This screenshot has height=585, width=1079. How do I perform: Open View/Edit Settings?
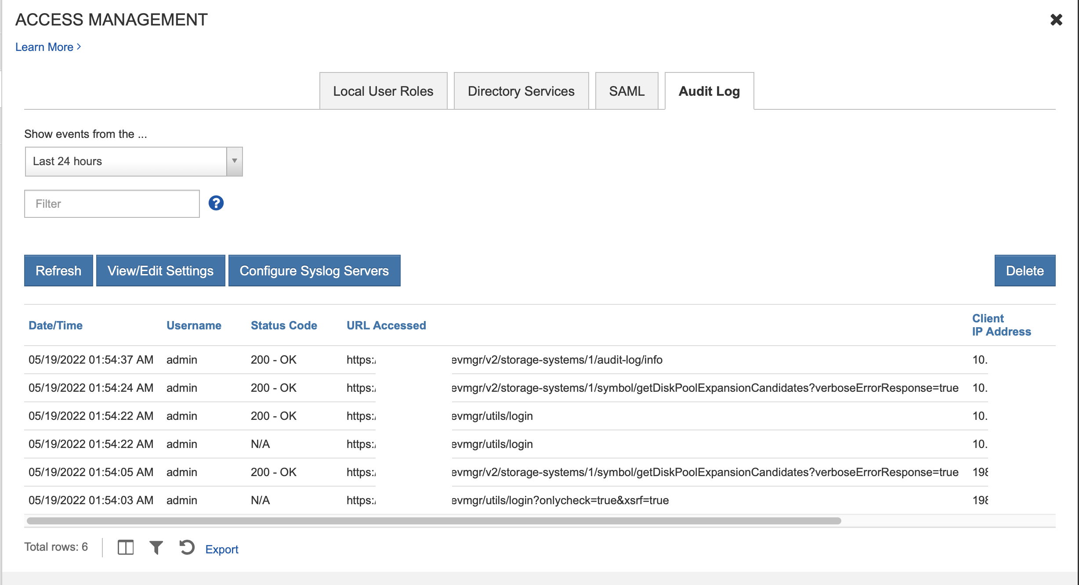[160, 271]
